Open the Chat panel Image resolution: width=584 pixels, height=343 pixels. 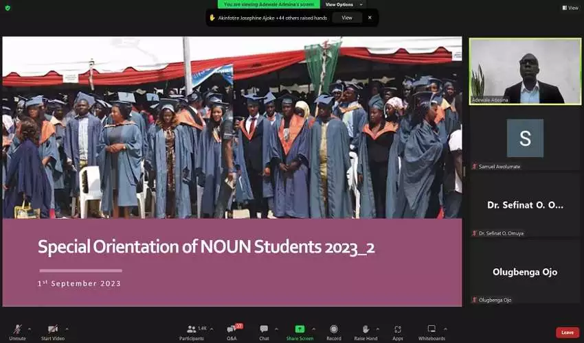264,332
